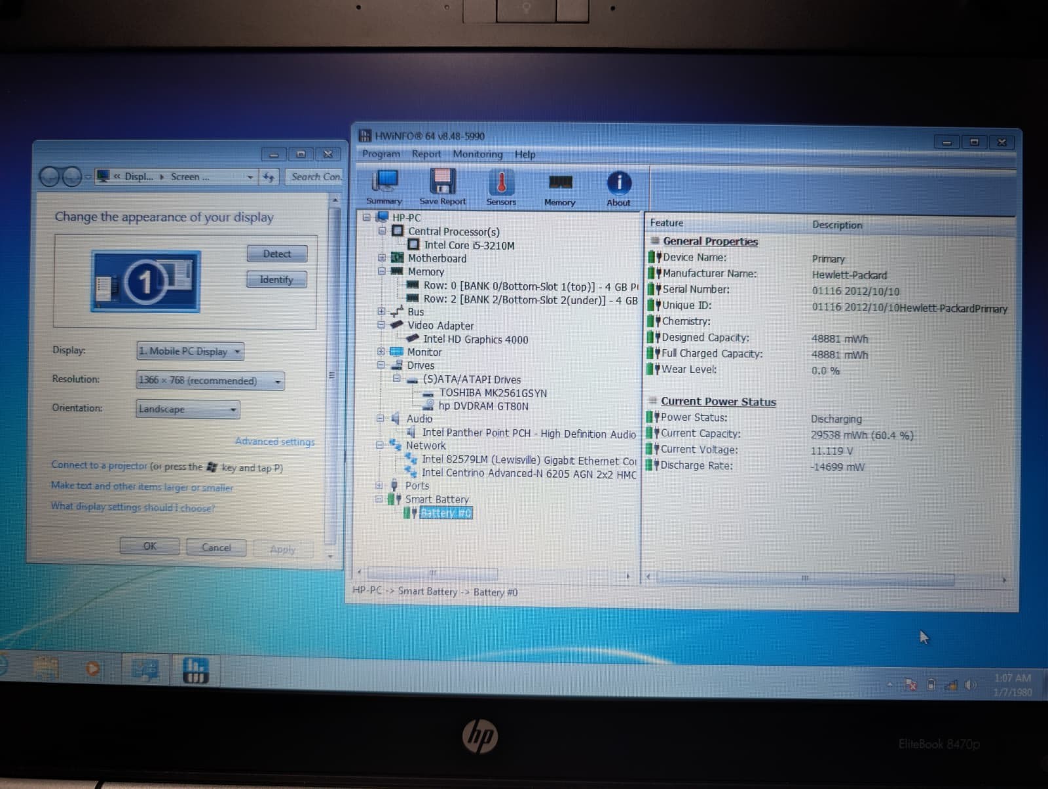Expand the Bus node expander
1048x789 pixels.
click(382, 311)
